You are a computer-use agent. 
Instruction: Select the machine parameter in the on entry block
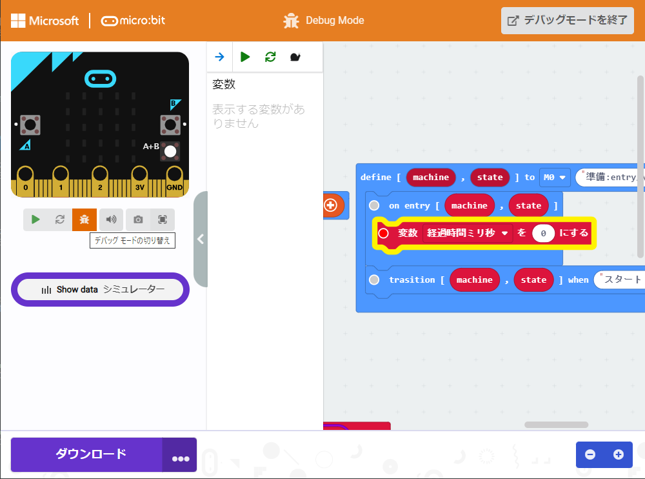470,205
